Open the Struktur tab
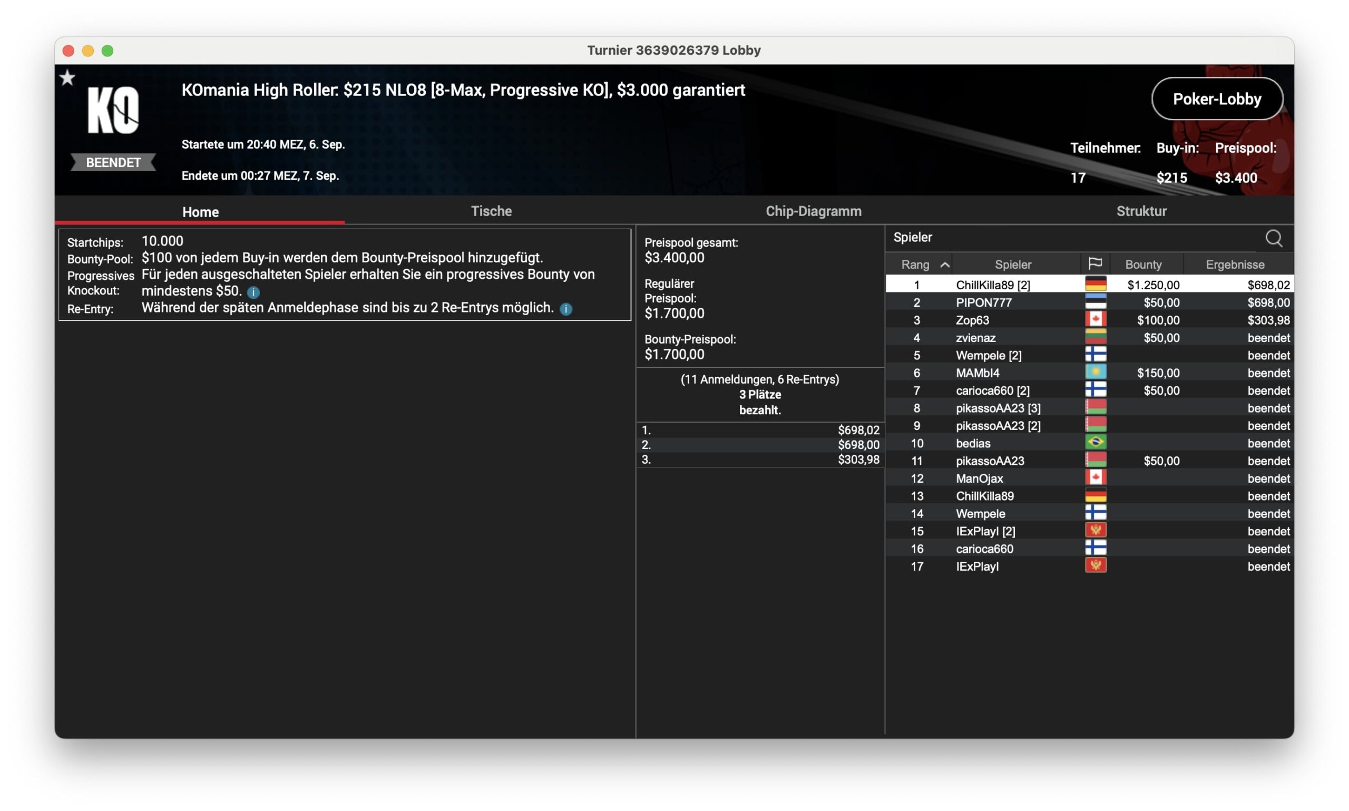This screenshot has width=1349, height=811. pyautogui.click(x=1141, y=211)
